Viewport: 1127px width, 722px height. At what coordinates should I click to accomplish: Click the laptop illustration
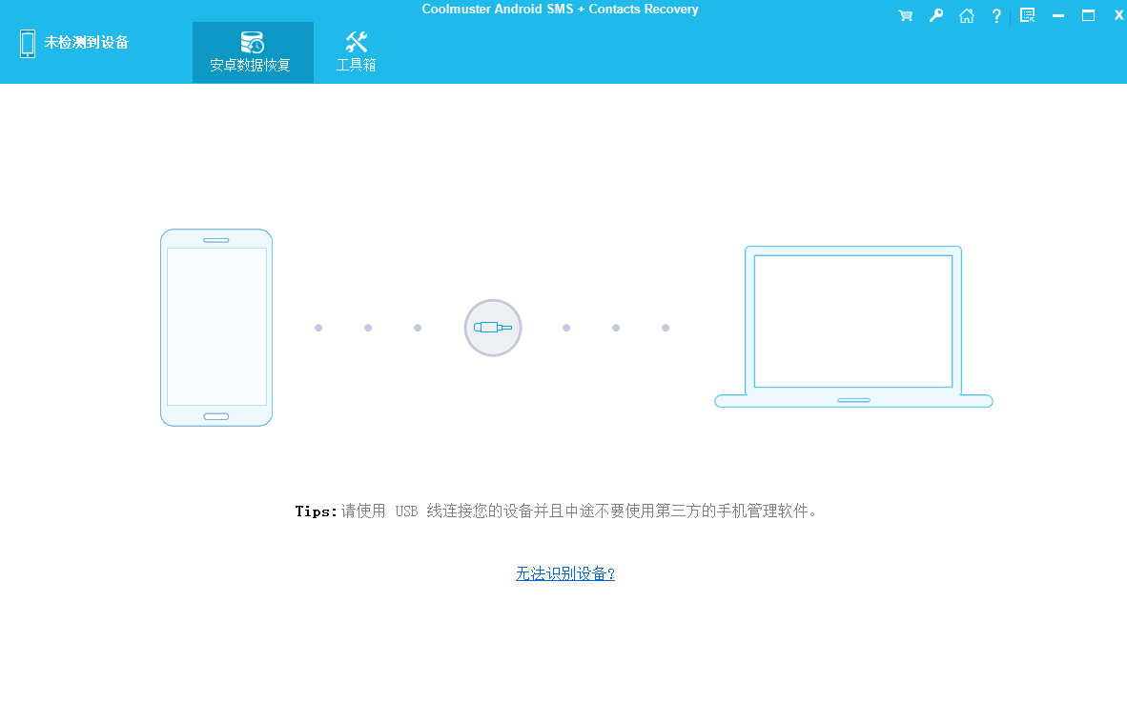(853, 327)
